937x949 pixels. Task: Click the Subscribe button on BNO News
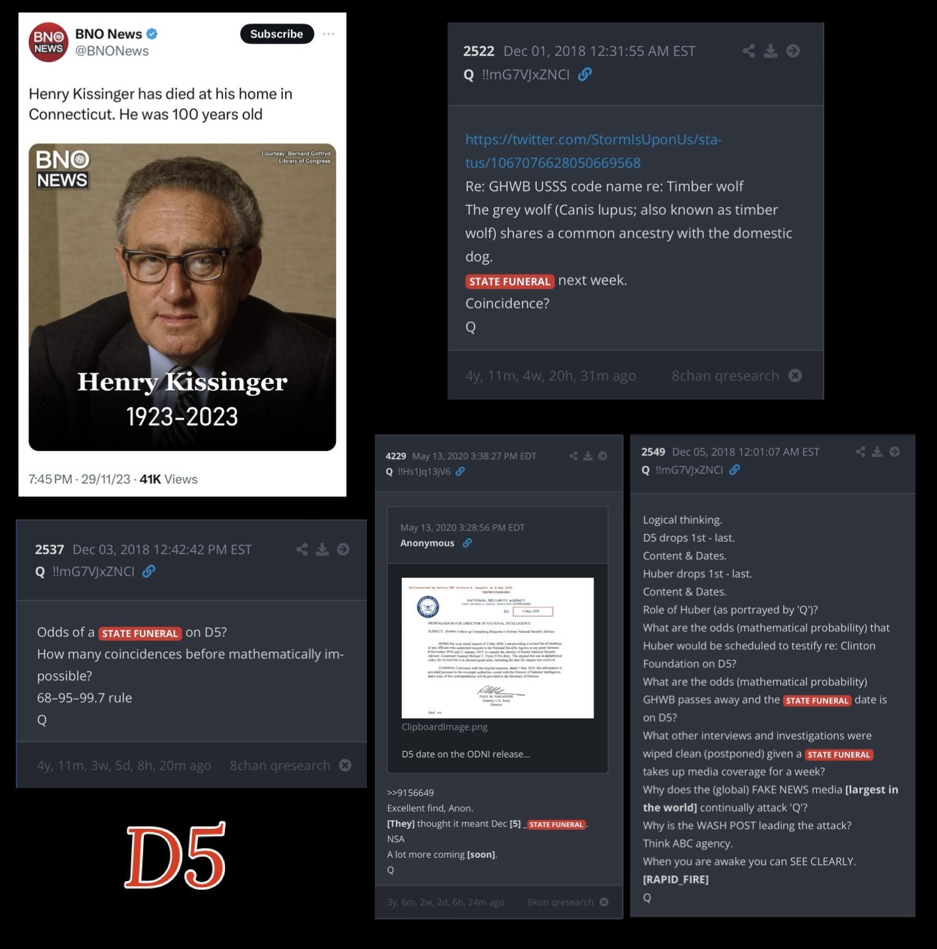click(276, 34)
